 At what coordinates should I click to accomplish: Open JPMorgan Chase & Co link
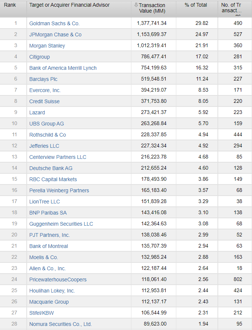click(55, 35)
